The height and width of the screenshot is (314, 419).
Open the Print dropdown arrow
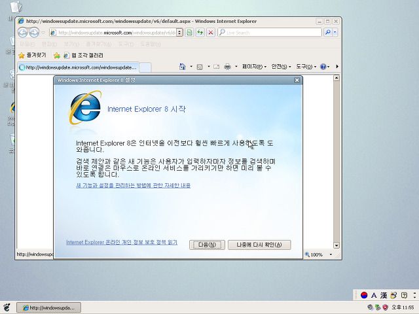point(236,67)
